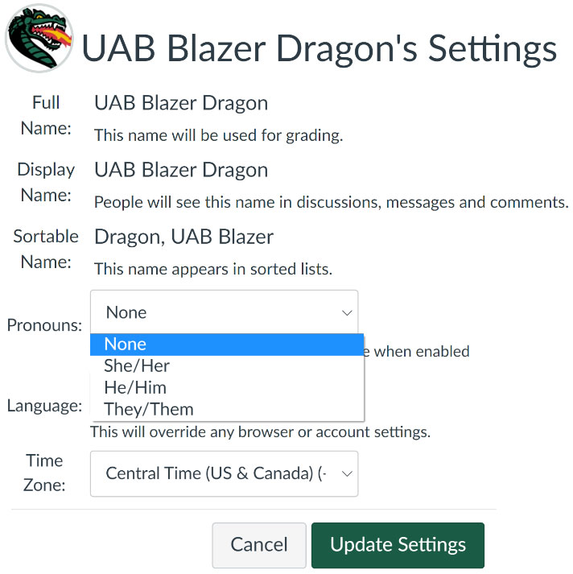Open the Pronouns dropdown showing None
Screen dimensions: 573x574
click(x=224, y=312)
